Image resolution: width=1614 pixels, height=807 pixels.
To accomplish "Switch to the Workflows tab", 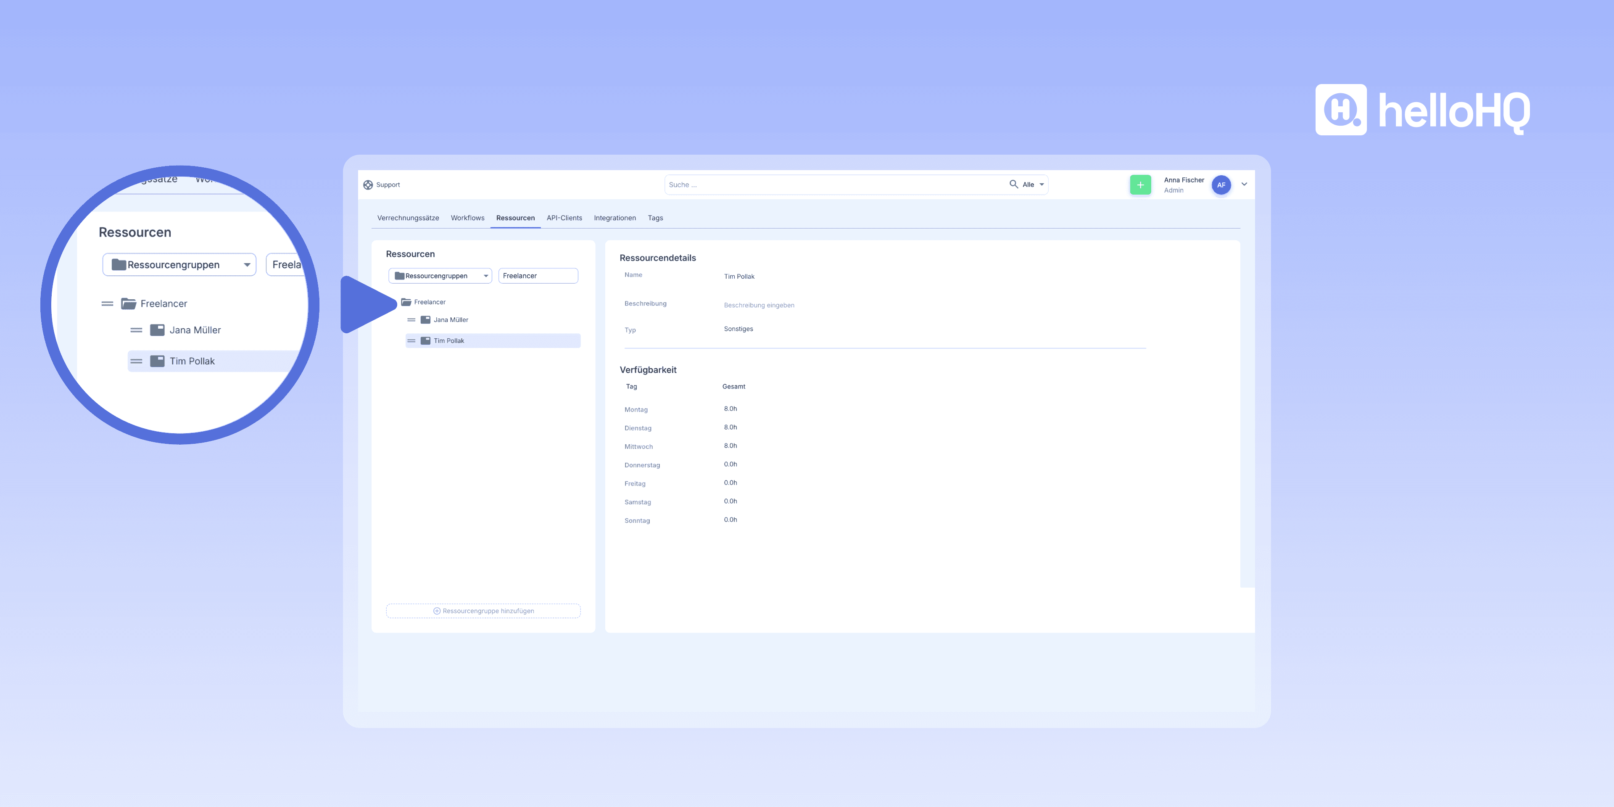I will point(467,218).
